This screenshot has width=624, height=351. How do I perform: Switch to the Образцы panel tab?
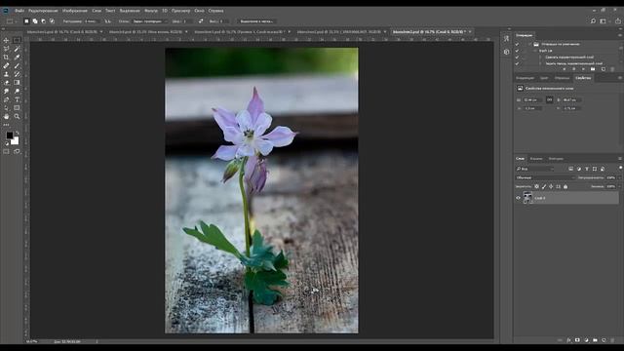562,78
